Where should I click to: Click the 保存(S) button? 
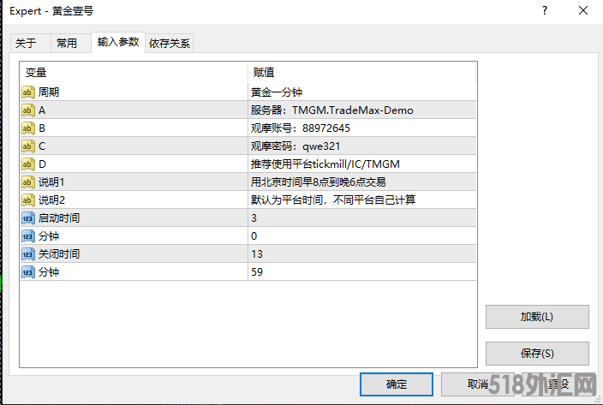(537, 354)
